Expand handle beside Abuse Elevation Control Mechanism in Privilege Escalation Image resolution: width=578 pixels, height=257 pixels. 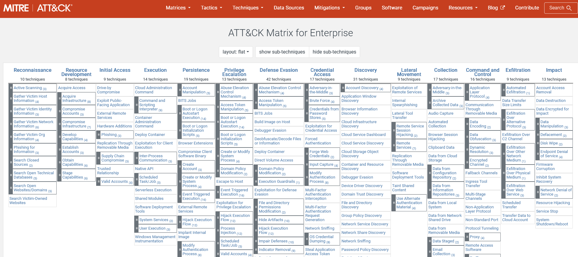(218, 92)
